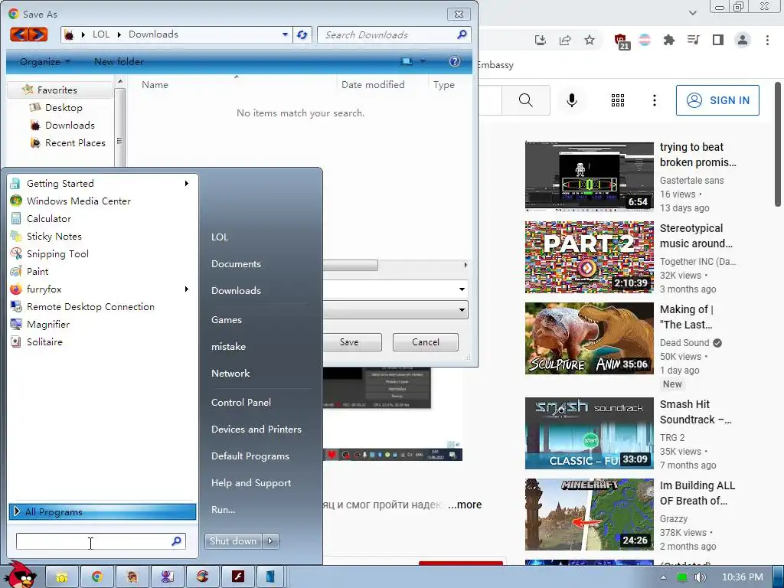Click the Shut down button
This screenshot has height=588, width=784.
[x=233, y=541]
